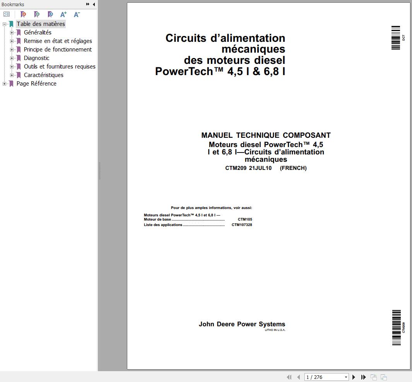Click the bookmark icon beside Généralités
This screenshot has height=382, width=412.
tap(19, 33)
